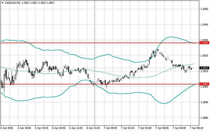210x131 pixels.
Task: Click the 6 Apr 20:45 time label
Action: coord(59,128)
